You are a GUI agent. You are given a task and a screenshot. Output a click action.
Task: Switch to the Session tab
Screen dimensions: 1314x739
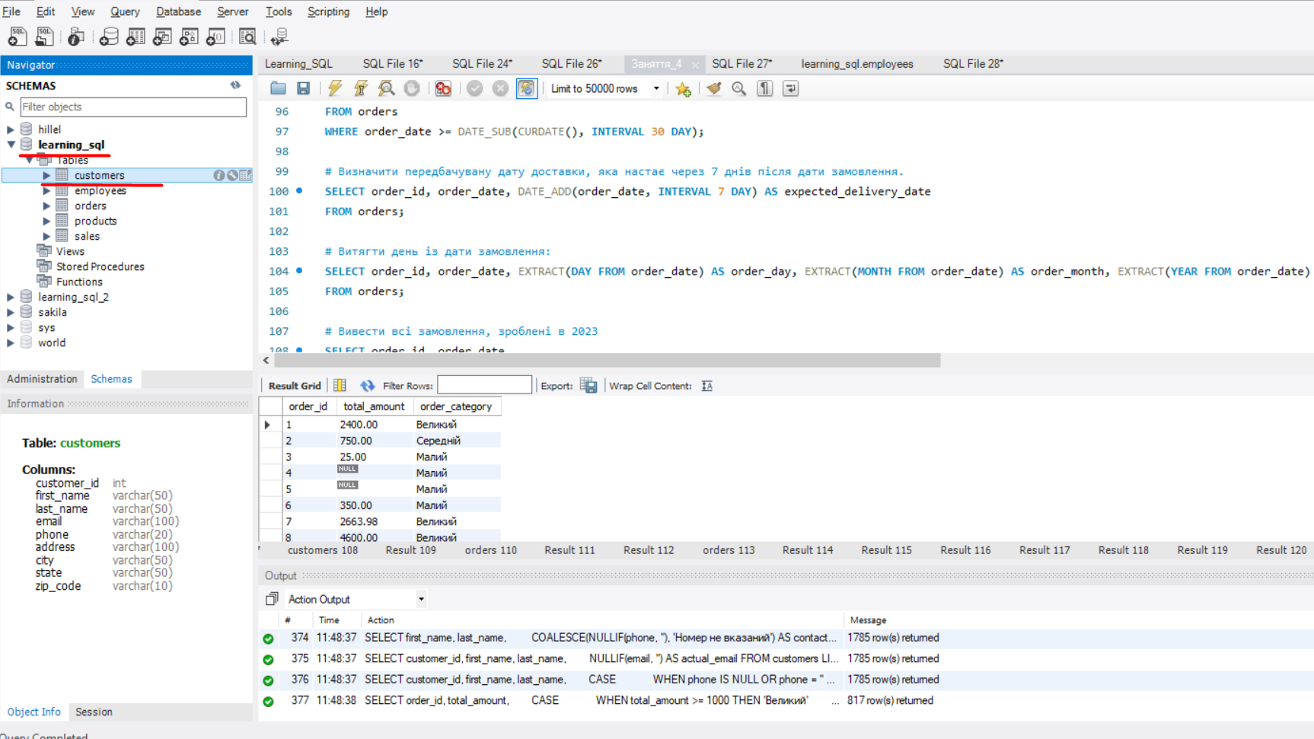[x=93, y=712]
